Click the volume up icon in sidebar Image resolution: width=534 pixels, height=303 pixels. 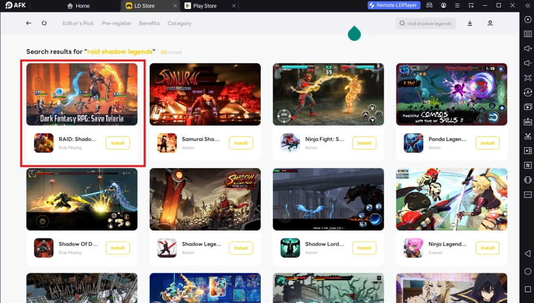pyautogui.click(x=528, y=48)
